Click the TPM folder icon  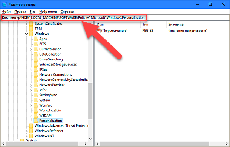(31, 29)
